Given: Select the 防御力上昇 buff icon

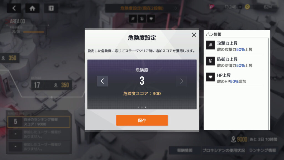Looking at the screenshot, I should [211, 61].
